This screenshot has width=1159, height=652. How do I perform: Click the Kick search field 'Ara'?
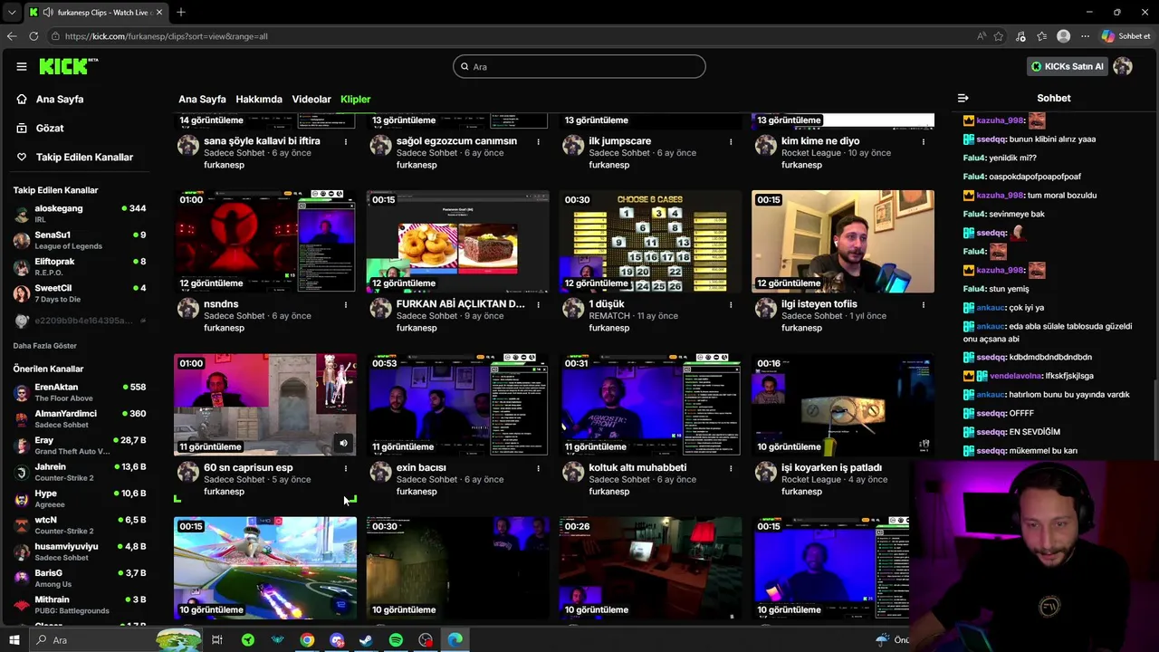579,66
